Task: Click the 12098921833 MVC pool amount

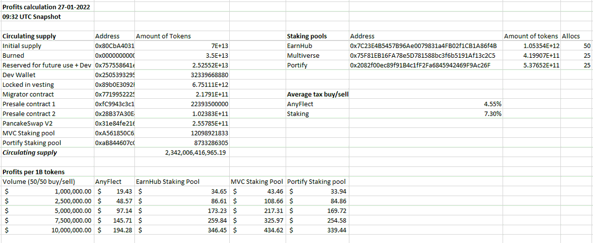Action: [209, 133]
